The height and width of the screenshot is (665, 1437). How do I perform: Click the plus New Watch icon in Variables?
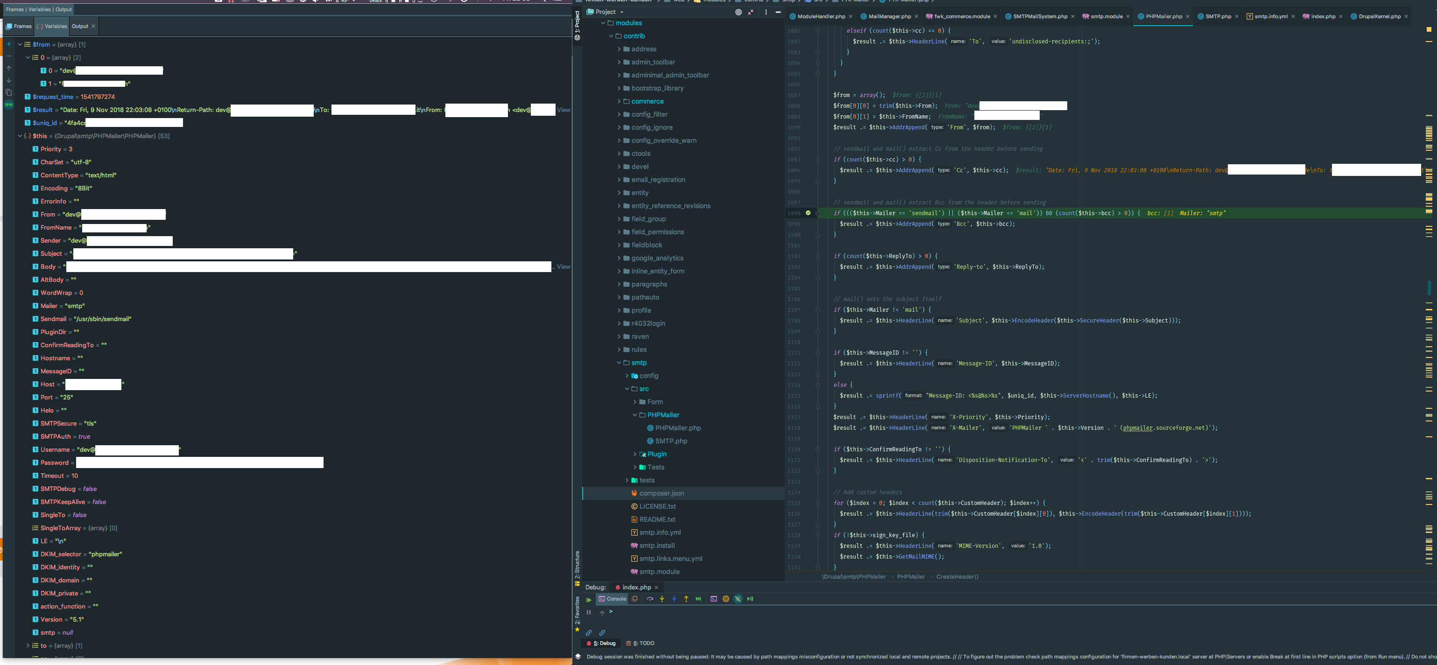(8, 44)
